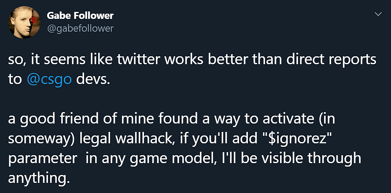
Task: Click the final word "anything."
Action: pyautogui.click(x=38, y=179)
